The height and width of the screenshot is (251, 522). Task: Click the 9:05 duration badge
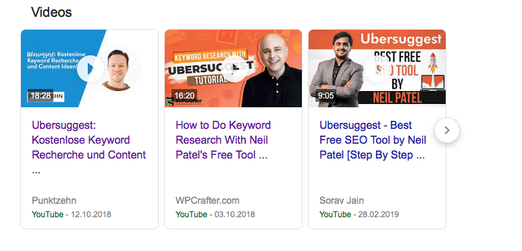[325, 96]
